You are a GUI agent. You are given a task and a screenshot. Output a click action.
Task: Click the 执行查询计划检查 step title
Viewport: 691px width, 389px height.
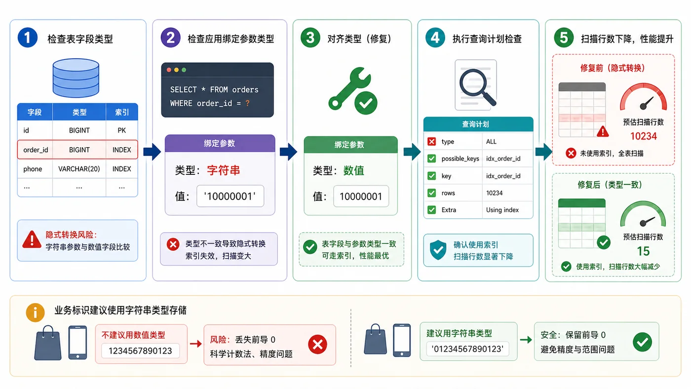click(x=487, y=39)
